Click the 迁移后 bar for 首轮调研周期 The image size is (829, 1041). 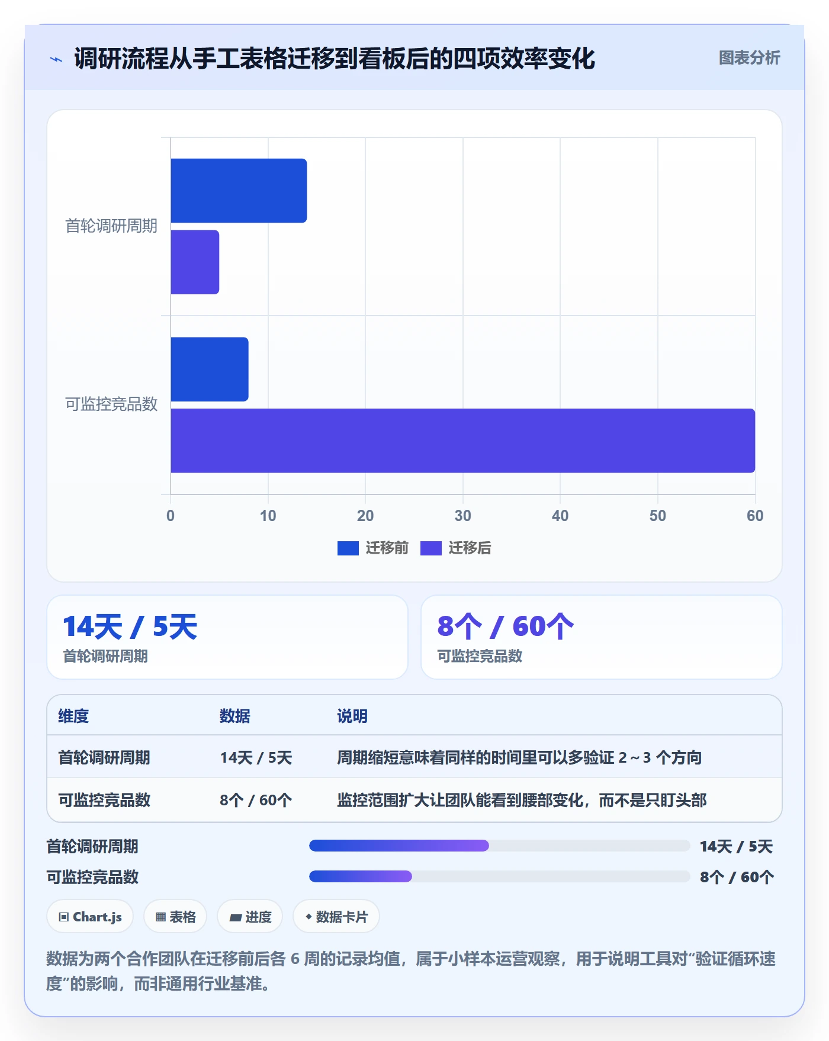point(195,262)
